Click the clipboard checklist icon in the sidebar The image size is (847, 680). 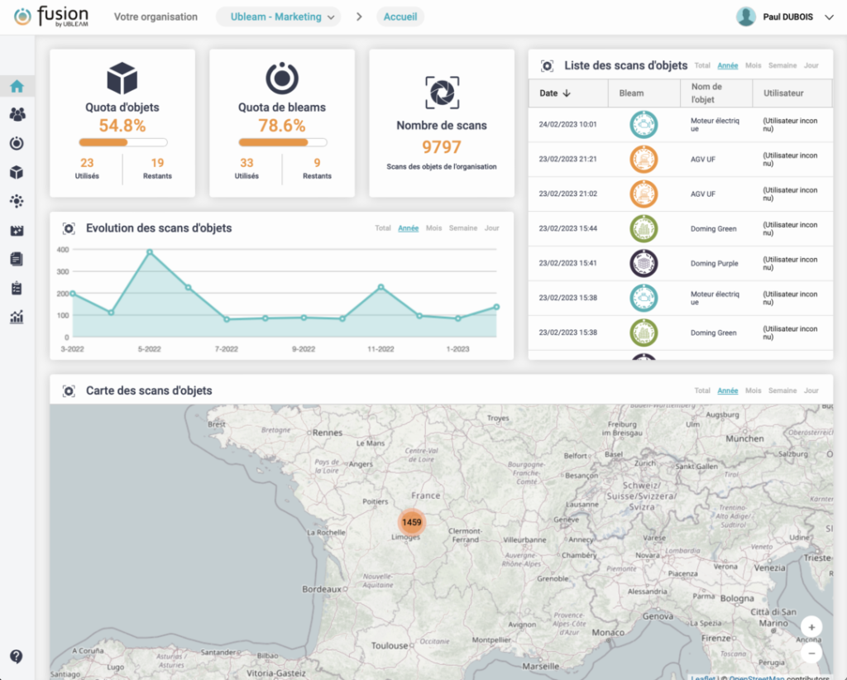pyautogui.click(x=17, y=288)
